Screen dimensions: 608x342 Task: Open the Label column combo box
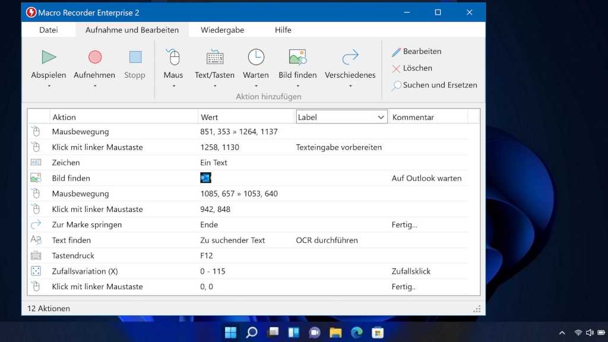pos(341,117)
